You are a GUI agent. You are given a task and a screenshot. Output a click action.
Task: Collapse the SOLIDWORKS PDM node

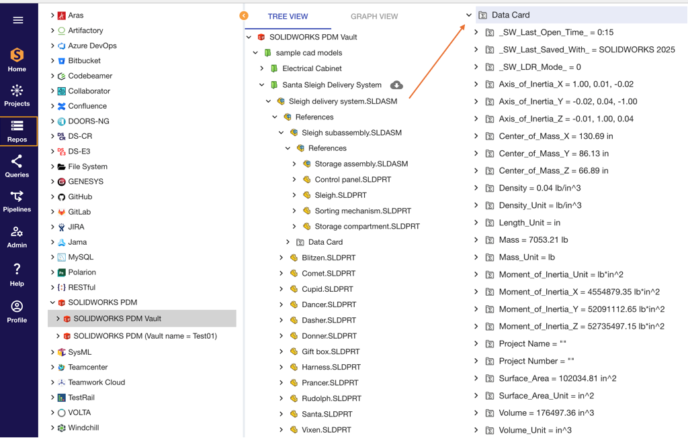click(53, 303)
